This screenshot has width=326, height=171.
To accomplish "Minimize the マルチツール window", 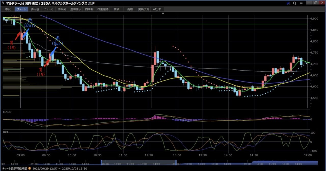I will coord(309,3).
